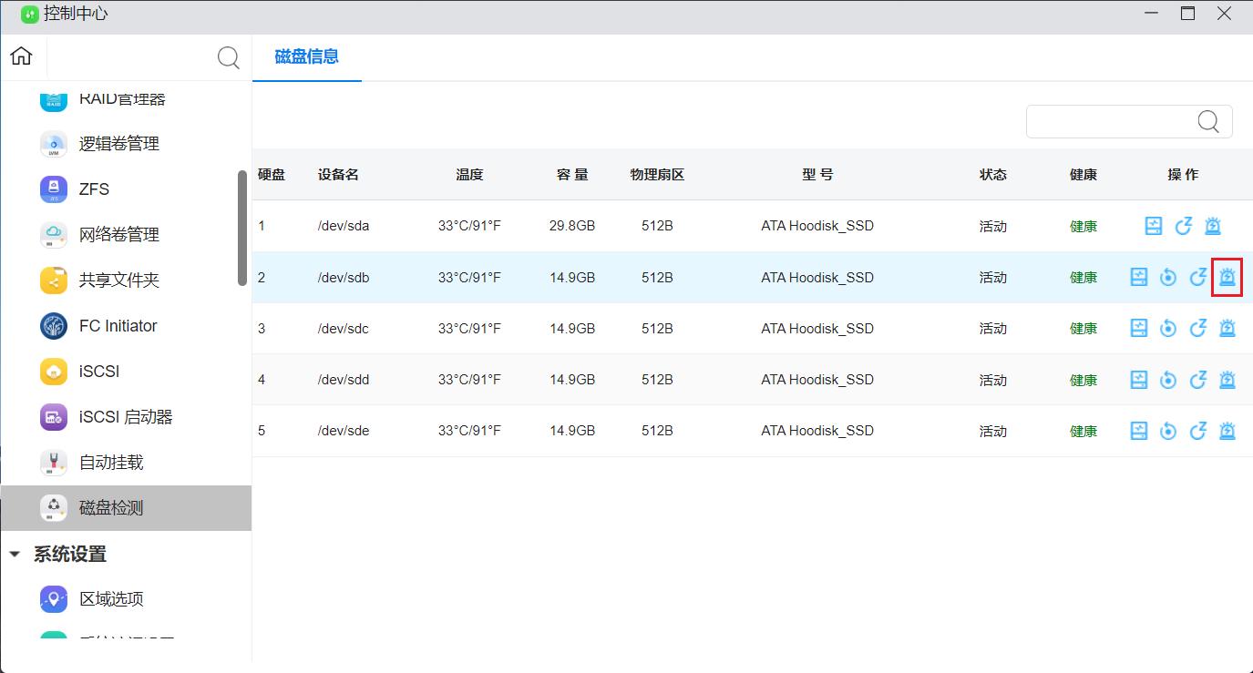Open 逻辑卷管理 in the sidebar
This screenshot has width=1253, height=673.
point(118,144)
